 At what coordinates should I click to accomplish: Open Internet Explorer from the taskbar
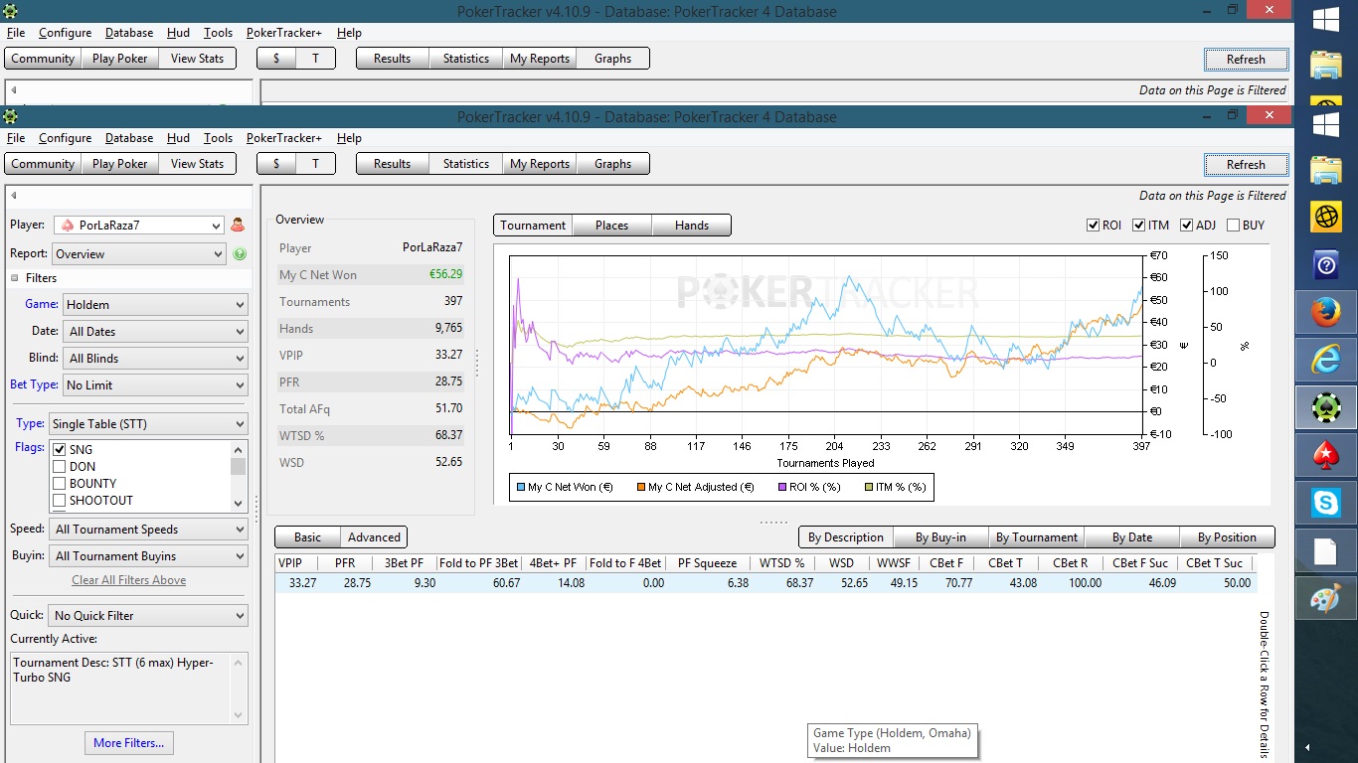(x=1326, y=360)
